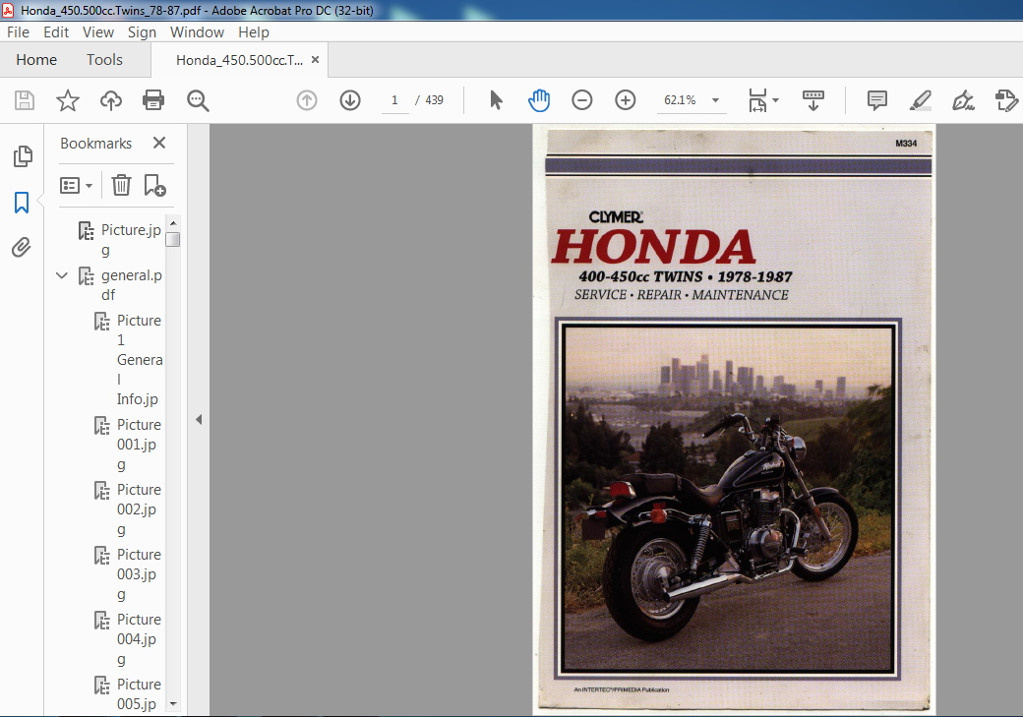Open the Window menu
This screenshot has width=1023, height=717.
[x=197, y=32]
